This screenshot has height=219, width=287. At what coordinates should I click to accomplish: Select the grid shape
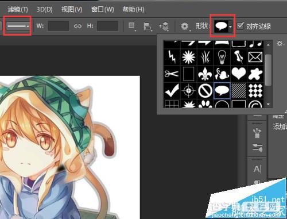point(172,103)
